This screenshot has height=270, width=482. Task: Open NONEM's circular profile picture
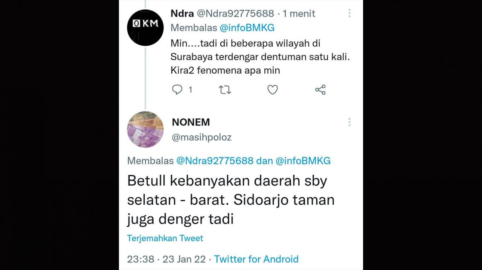[x=145, y=129]
